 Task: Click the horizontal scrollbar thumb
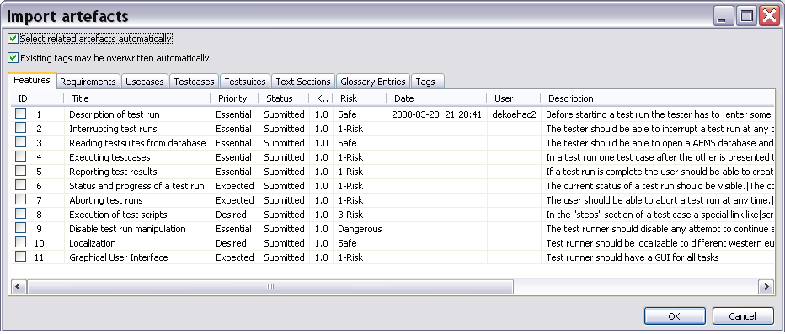coord(270,287)
